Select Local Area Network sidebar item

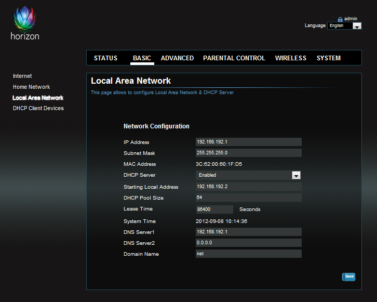click(38, 98)
